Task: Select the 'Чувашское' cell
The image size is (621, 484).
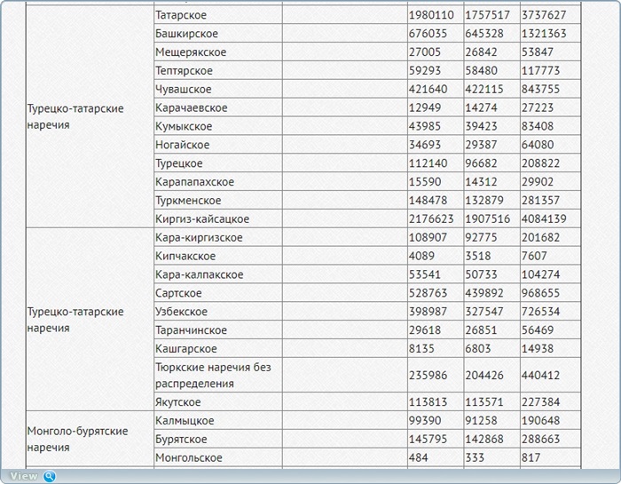Action: click(218, 89)
